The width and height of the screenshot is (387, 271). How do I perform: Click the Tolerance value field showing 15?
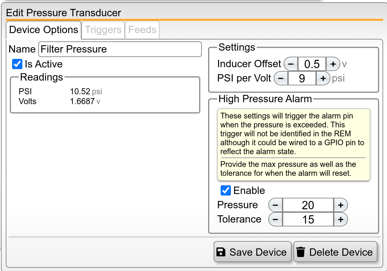[x=308, y=219]
